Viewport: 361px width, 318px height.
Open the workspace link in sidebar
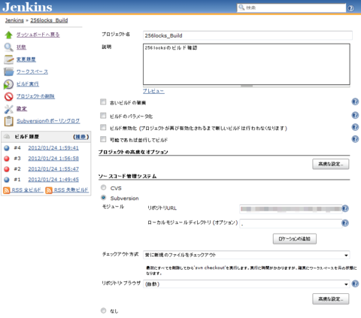tap(32, 71)
